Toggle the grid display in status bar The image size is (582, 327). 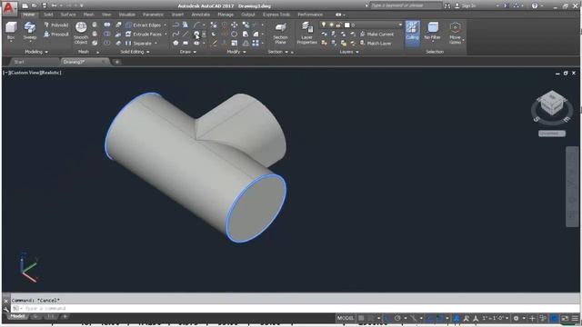pyautogui.click(x=361, y=318)
